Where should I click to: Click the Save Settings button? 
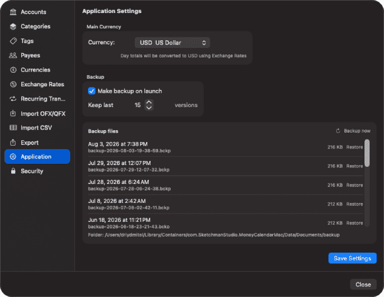[353, 259]
